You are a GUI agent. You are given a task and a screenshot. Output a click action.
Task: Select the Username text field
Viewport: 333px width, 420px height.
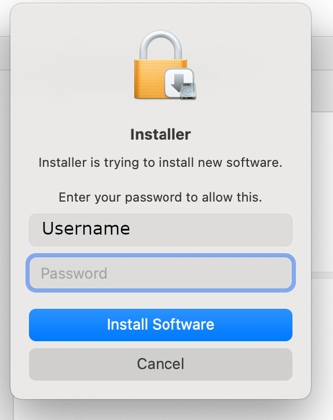click(x=160, y=230)
